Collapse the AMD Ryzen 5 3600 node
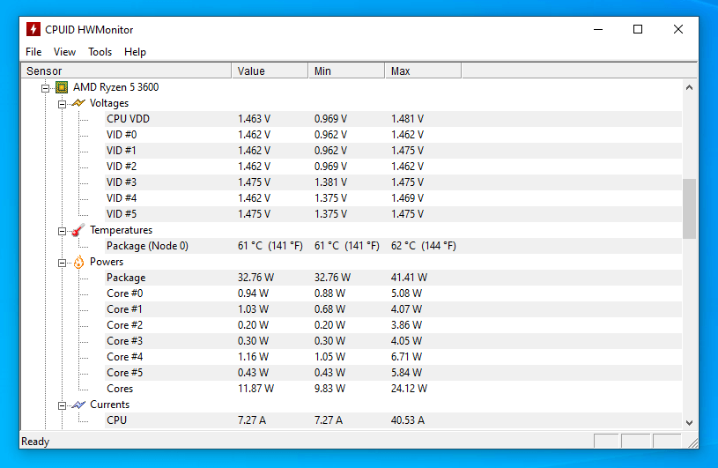The image size is (718, 468). click(x=45, y=88)
